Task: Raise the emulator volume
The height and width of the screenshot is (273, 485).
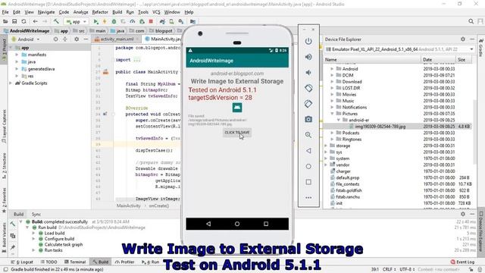Action: click(x=308, y=57)
